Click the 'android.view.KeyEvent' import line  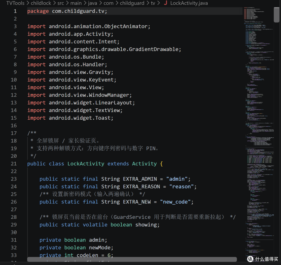(x=72, y=80)
